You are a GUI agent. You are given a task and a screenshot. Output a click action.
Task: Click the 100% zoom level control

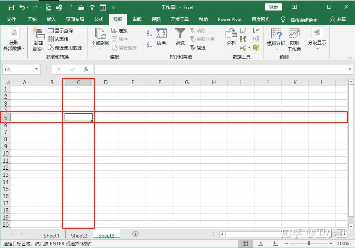[x=343, y=243]
